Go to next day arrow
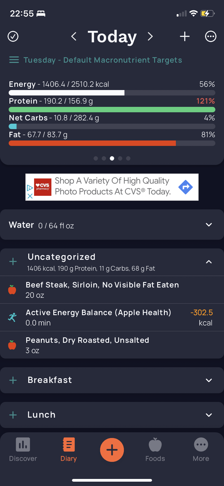224x486 pixels. click(x=150, y=36)
